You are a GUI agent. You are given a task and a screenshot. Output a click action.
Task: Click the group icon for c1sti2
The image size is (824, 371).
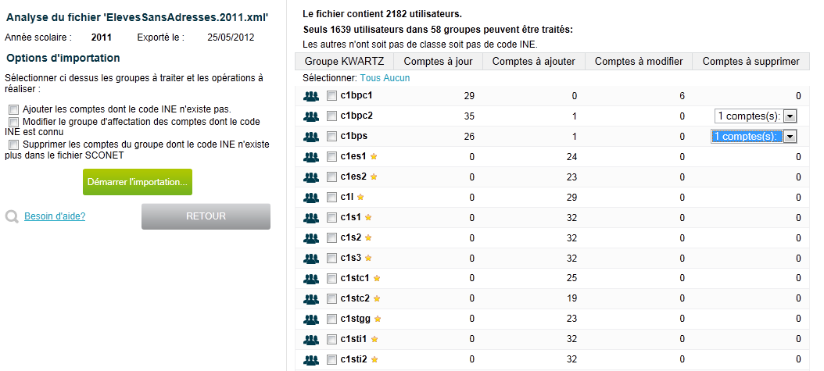click(x=311, y=359)
